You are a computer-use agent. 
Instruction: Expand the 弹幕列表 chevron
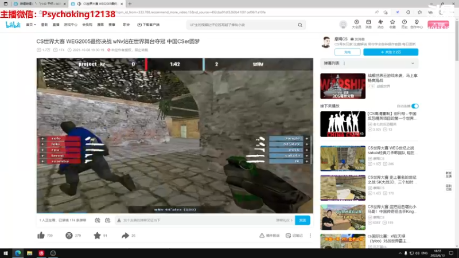click(413, 63)
